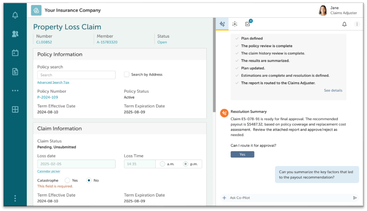Viewport: 367px width, 211px height.
Task: Open the See details link
Action: point(333,90)
